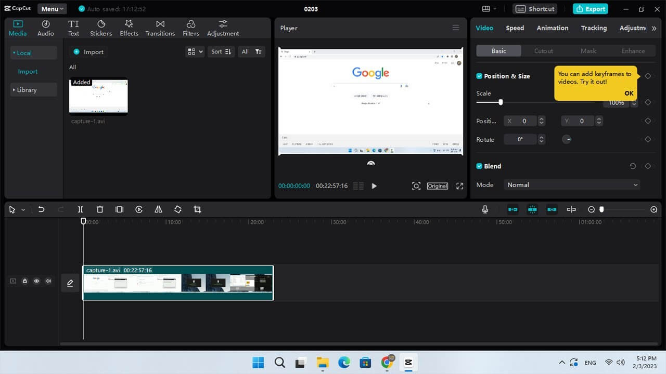Screen dimensions: 666x374
Task: Open the Stickers panel
Action: (x=101, y=28)
